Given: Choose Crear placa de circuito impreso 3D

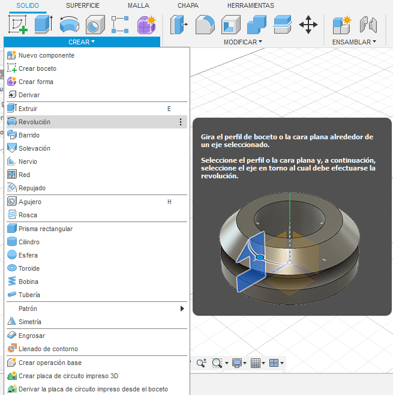Looking at the screenshot, I should (97, 376).
